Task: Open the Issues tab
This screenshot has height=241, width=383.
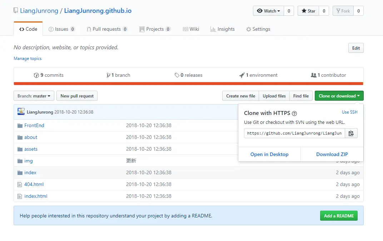Action: 61,29
